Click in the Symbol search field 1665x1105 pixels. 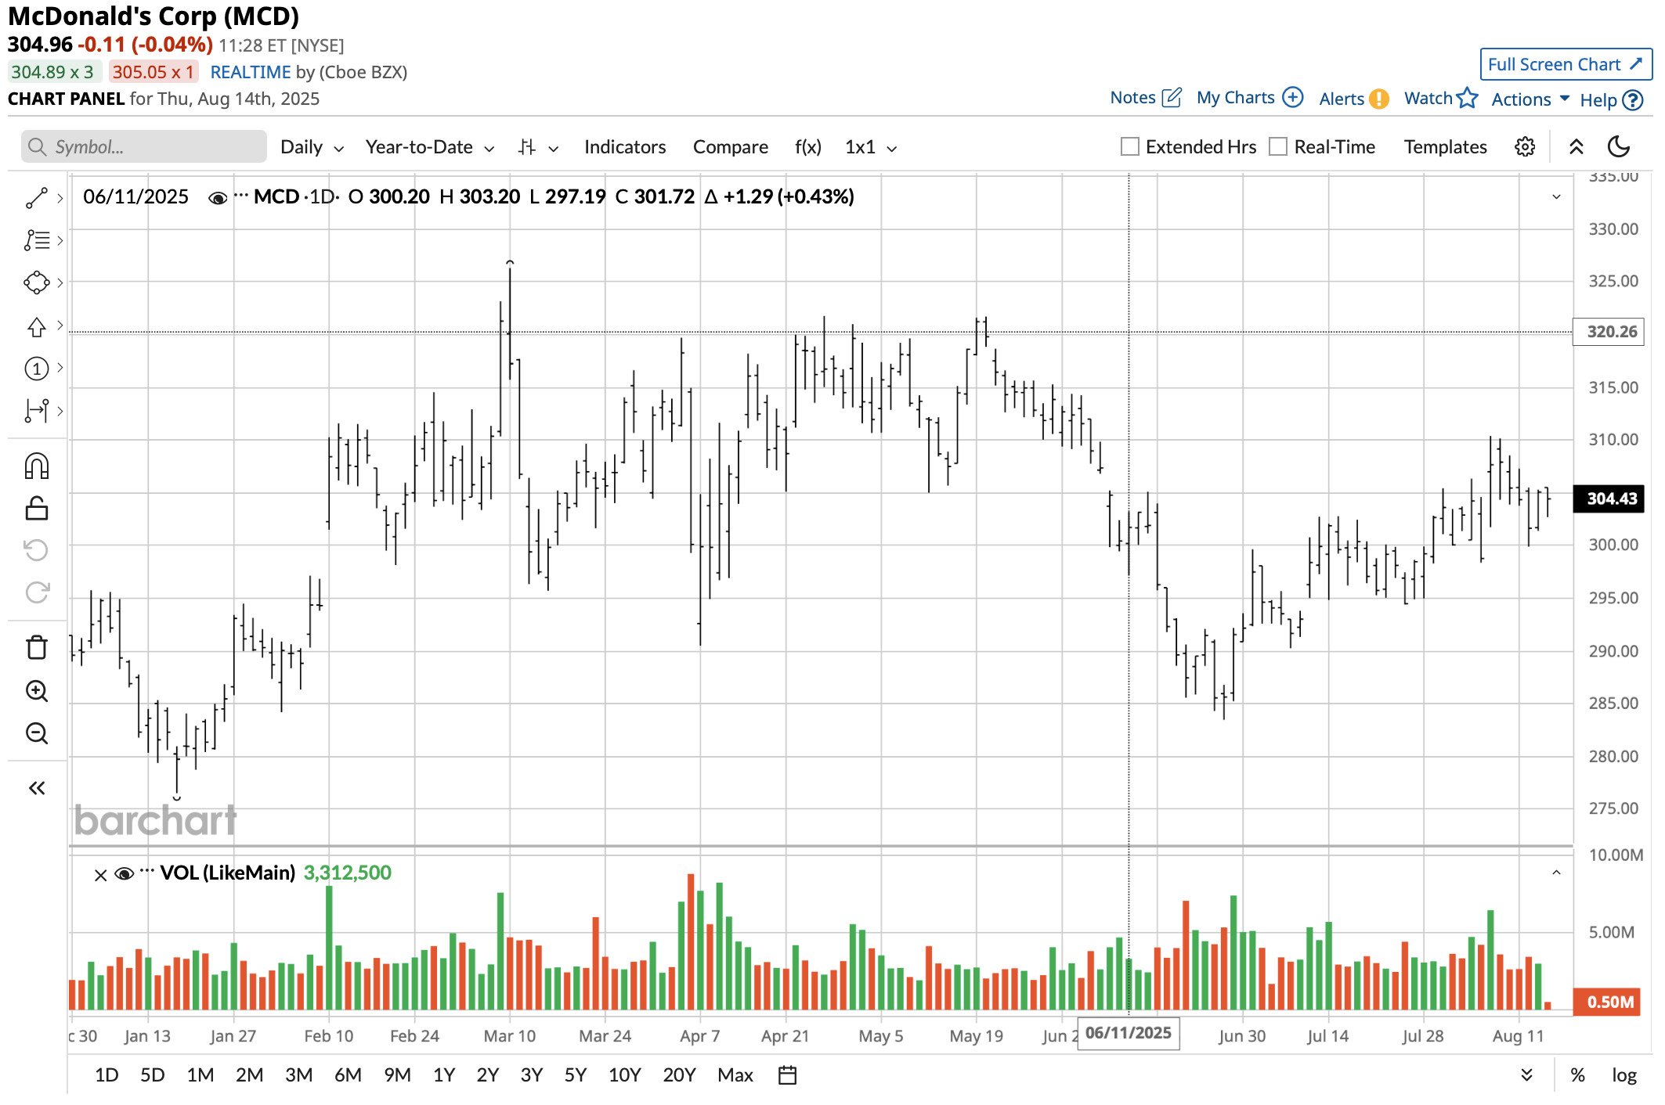[x=144, y=147]
